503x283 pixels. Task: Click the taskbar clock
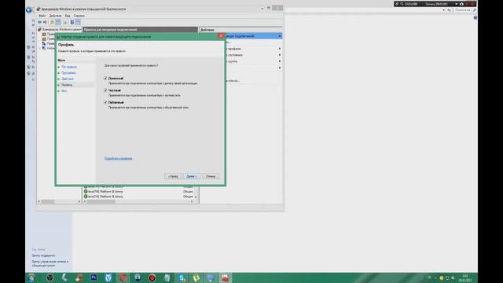coord(465,277)
